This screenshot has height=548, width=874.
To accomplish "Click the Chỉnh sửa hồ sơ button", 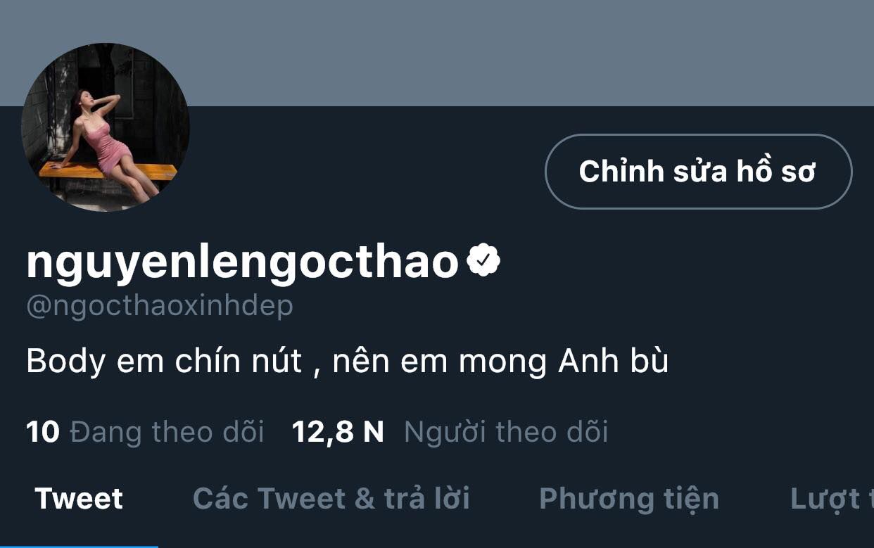I will [x=698, y=172].
